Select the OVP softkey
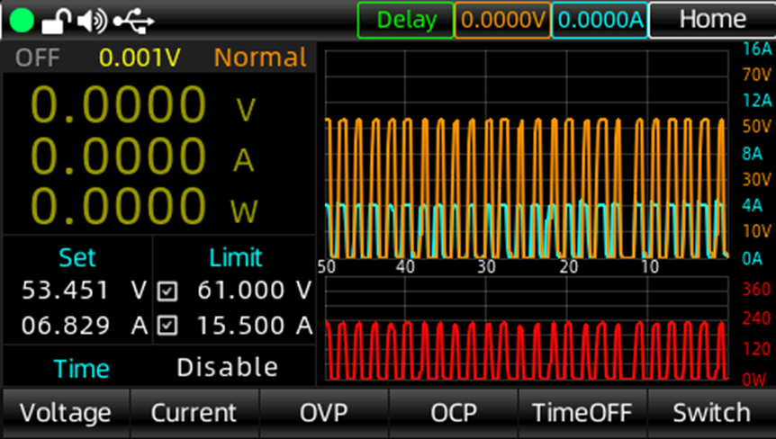776x439 pixels. pyautogui.click(x=323, y=413)
